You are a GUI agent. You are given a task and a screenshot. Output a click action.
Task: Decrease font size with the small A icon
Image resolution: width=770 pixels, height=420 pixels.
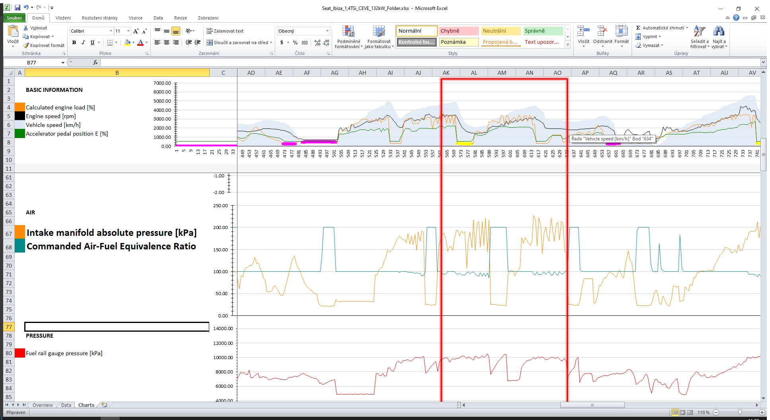144,31
